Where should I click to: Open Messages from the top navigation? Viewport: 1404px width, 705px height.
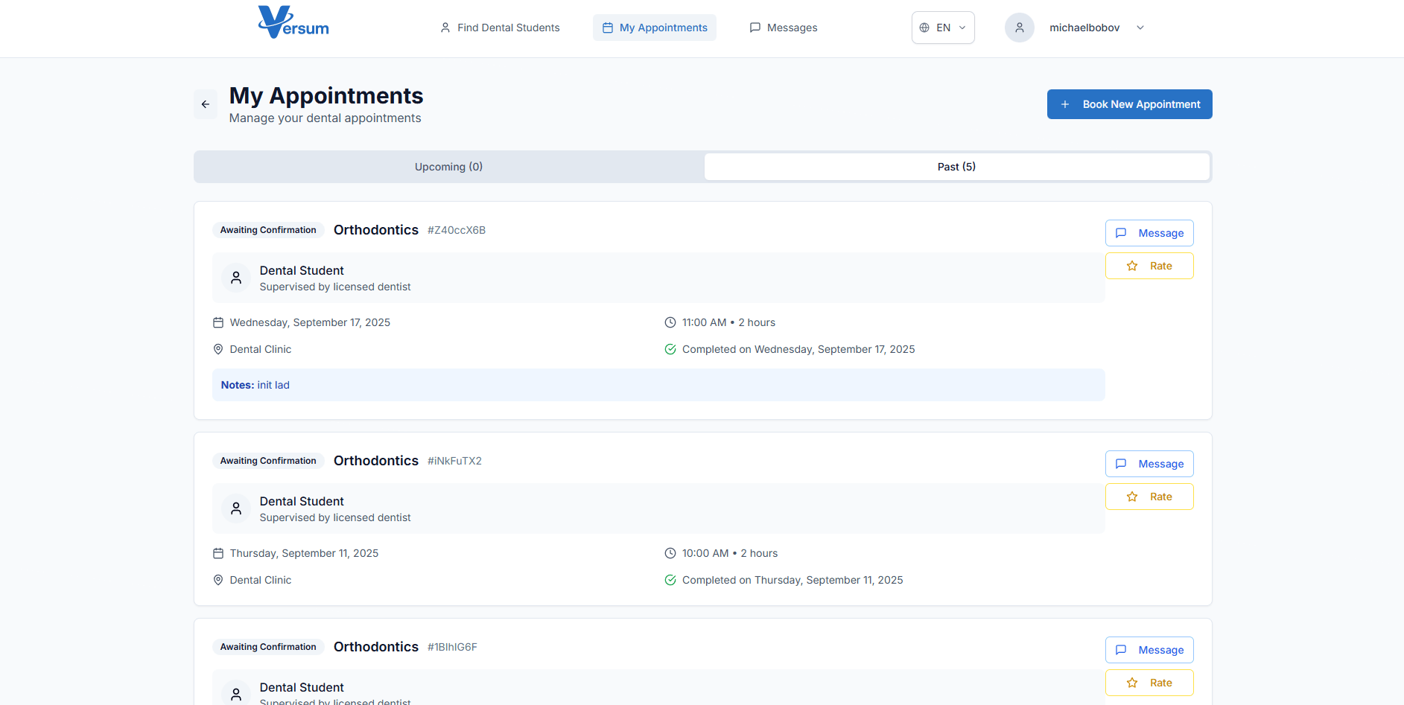[784, 28]
